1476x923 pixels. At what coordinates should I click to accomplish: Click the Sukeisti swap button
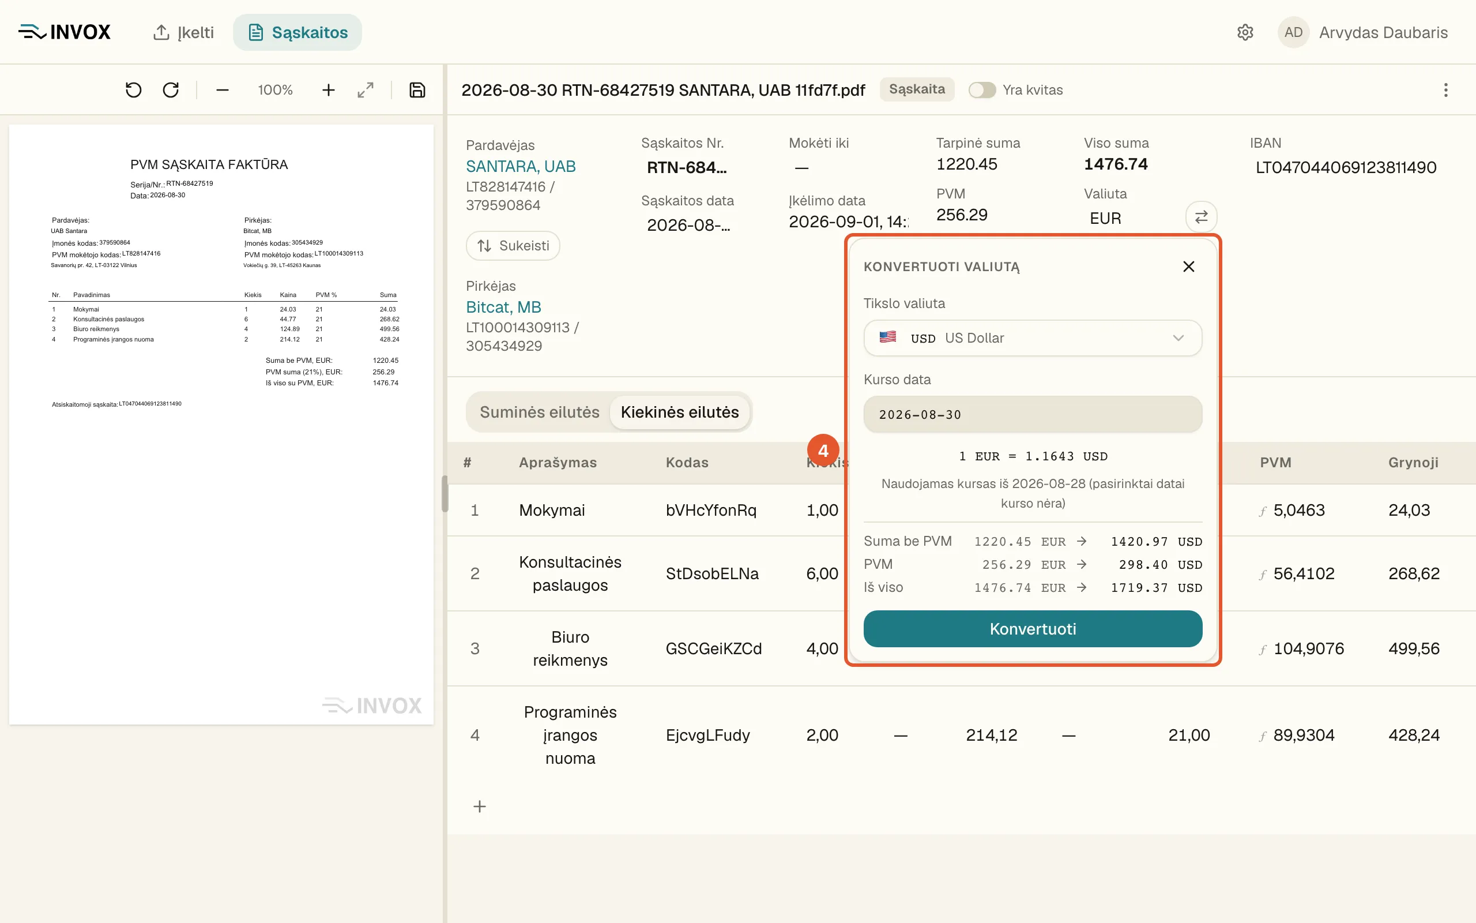point(513,245)
